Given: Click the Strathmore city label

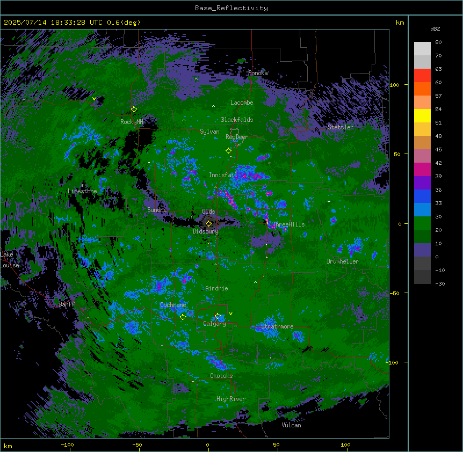Looking at the screenshot, I should 277,326.
